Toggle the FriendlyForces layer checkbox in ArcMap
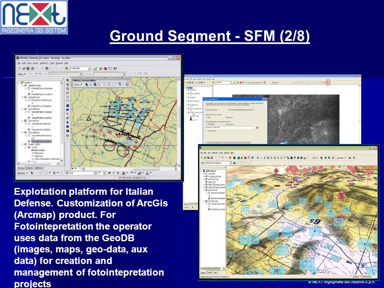Screen dimensions: 384x288 coord(25,86)
